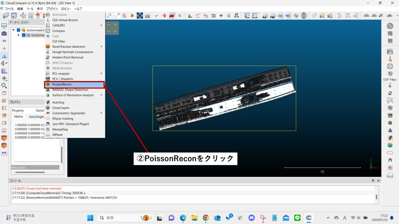Click the console panel vertical scrollbar

pyautogui.click(x=376, y=197)
